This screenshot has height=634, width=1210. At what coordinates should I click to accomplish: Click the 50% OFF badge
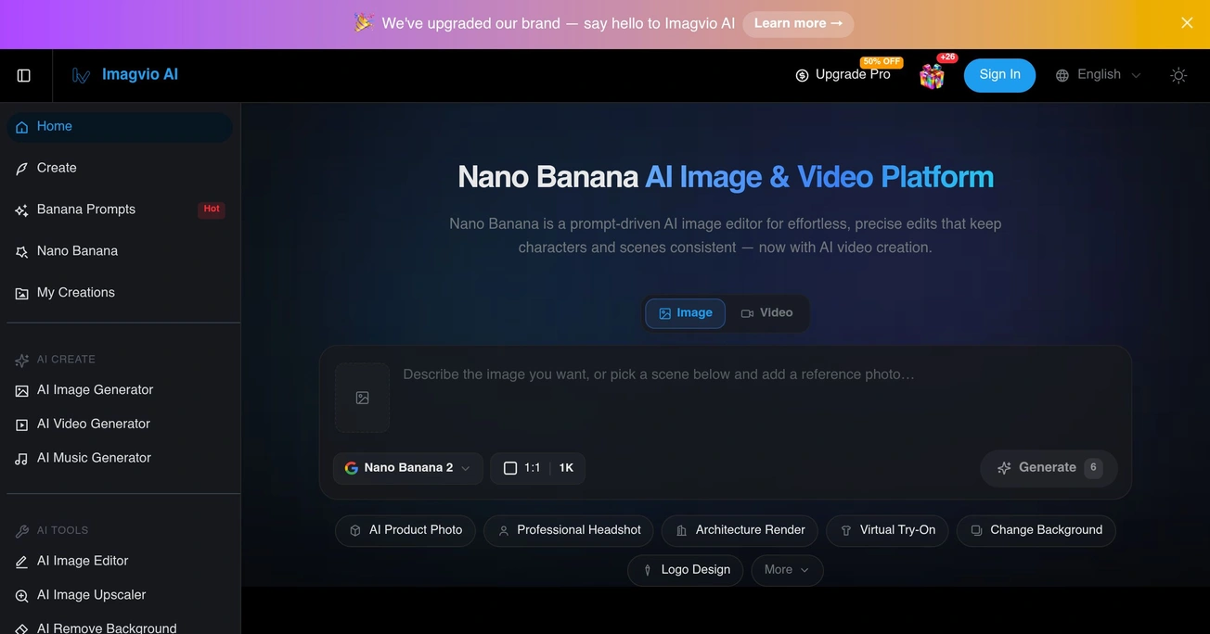(x=881, y=62)
